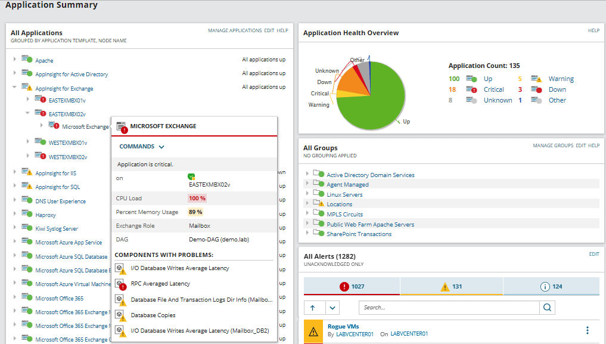This screenshot has height=344, width=606.
Task: Click MANAGE APPLICATIONS in All Applications
Action: point(235,30)
